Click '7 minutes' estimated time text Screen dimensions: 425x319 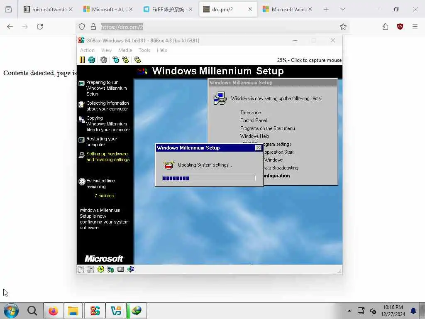point(104,196)
